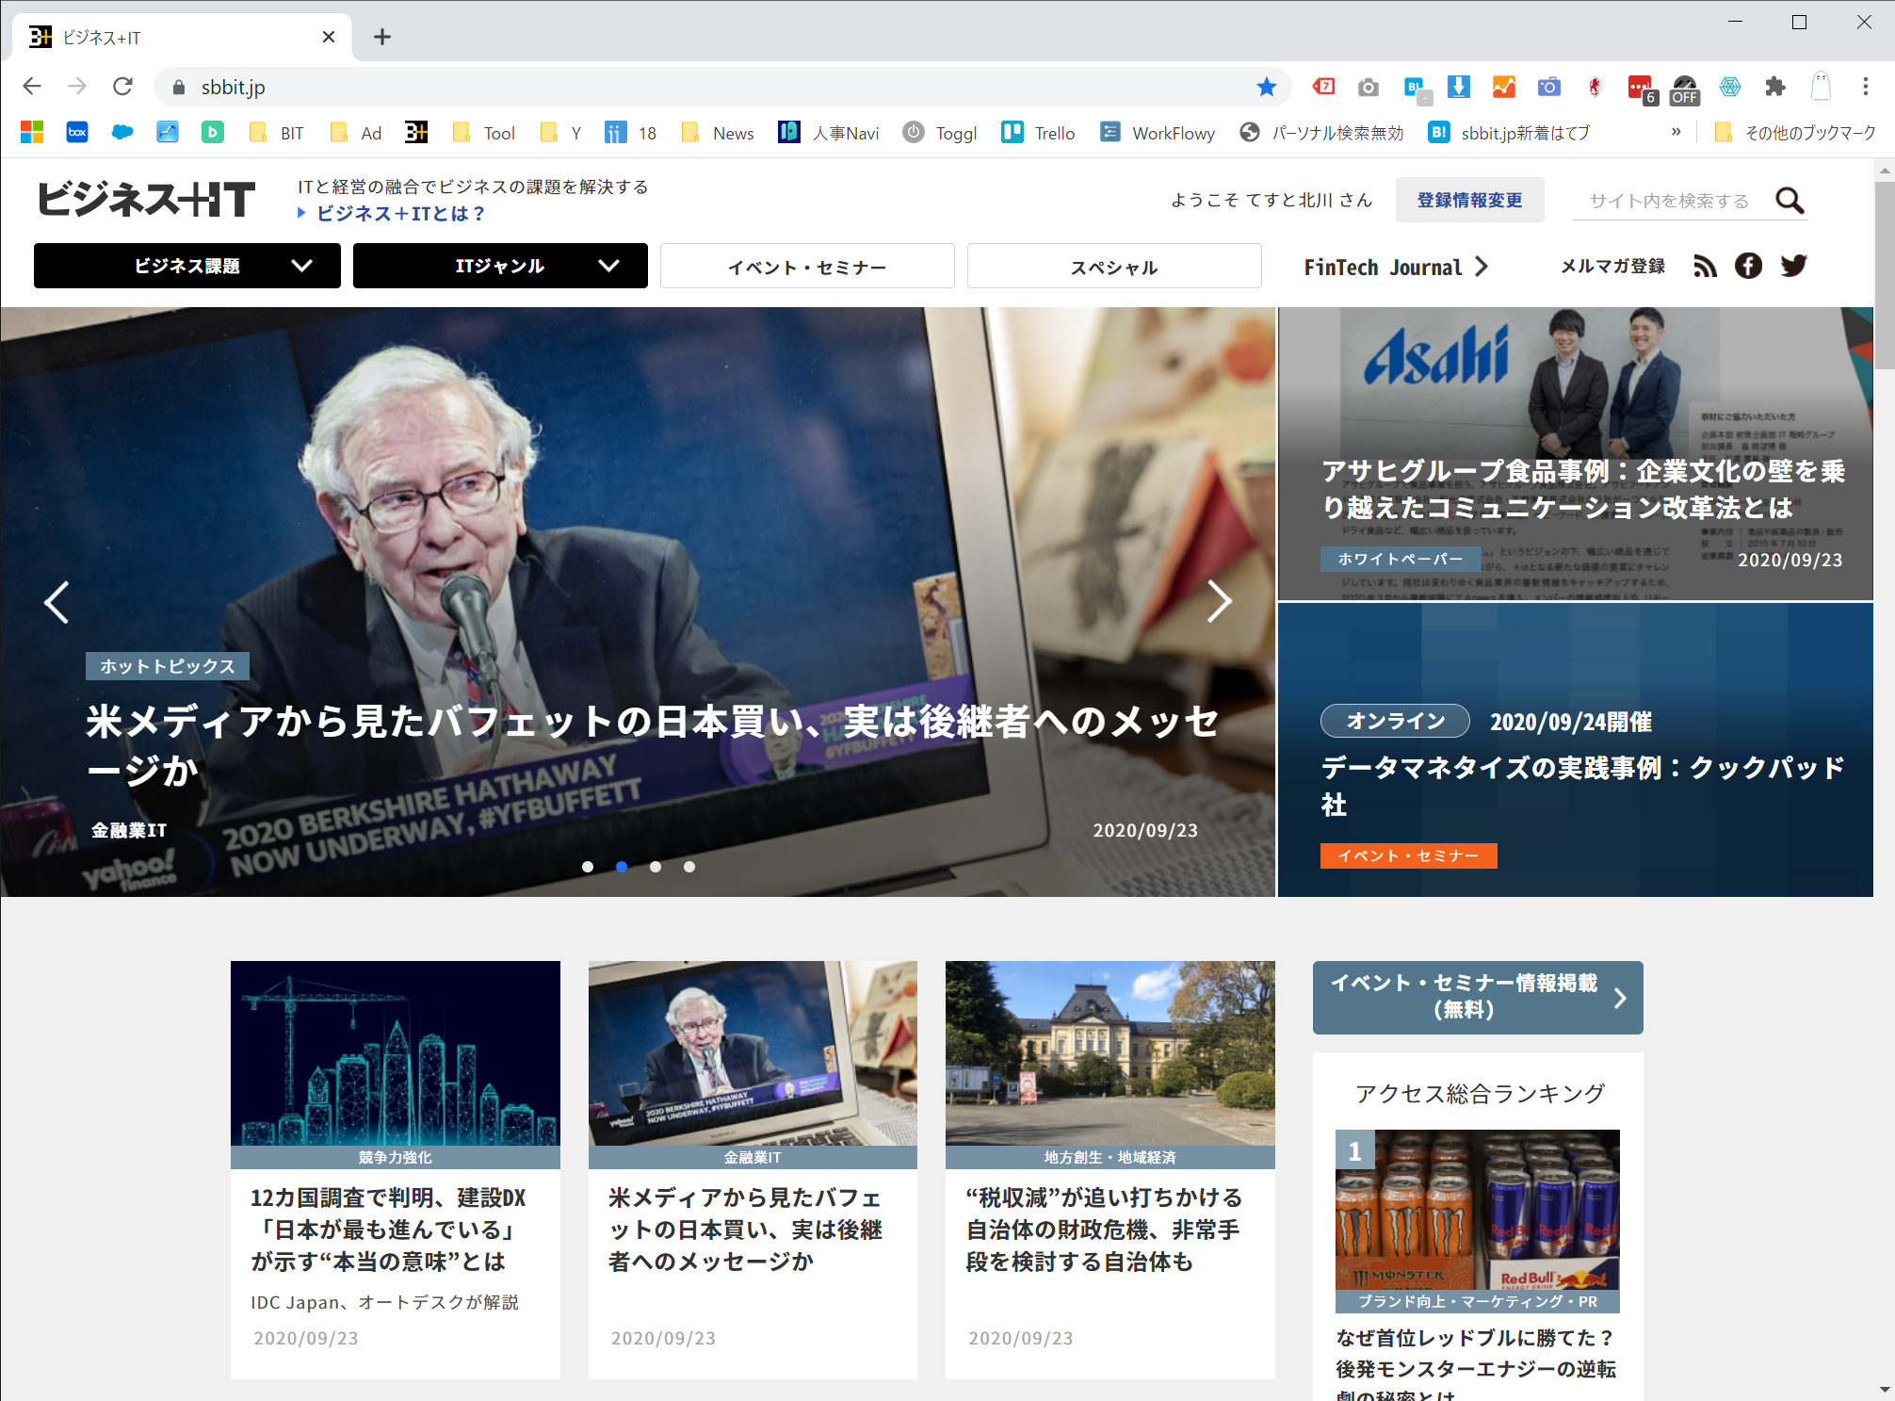Viewport: 1895px width, 1401px height.
Task: Open the Facebook page icon
Action: tap(1748, 267)
